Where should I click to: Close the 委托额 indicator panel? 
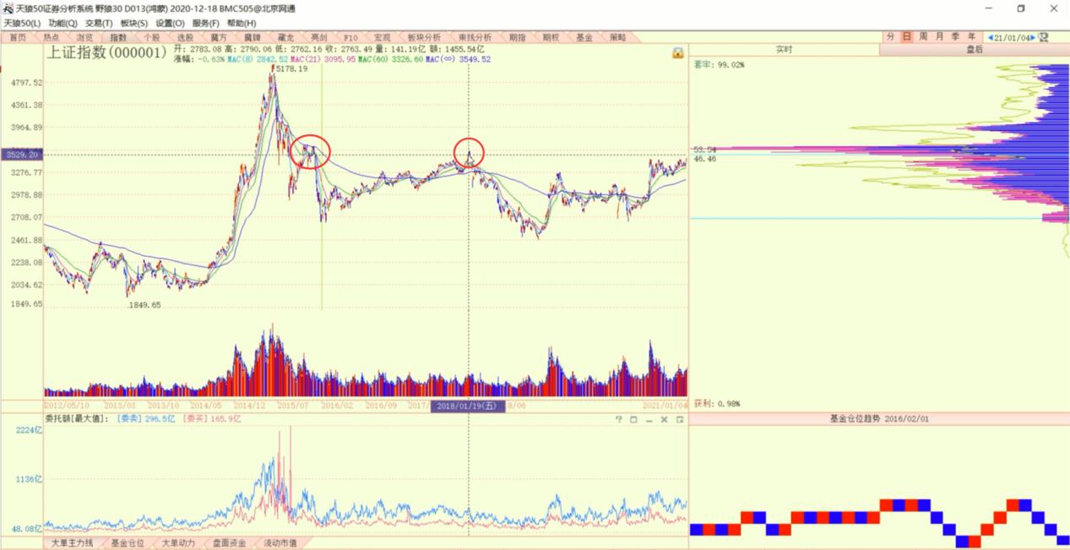[x=664, y=419]
